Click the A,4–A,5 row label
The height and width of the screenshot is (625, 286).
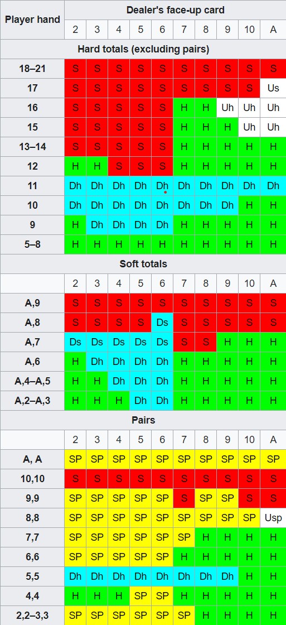[x=32, y=381]
